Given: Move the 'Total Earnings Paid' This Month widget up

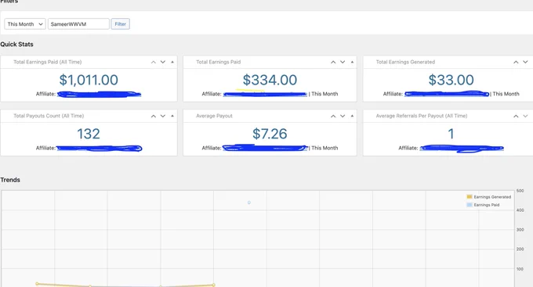Looking at the screenshot, I should [x=333, y=62].
